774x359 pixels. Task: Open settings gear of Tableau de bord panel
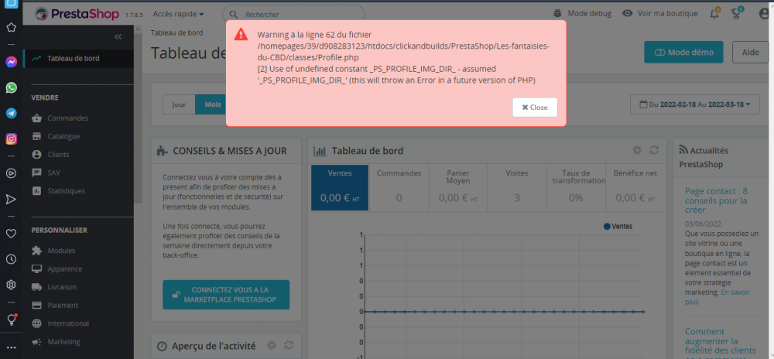637,150
